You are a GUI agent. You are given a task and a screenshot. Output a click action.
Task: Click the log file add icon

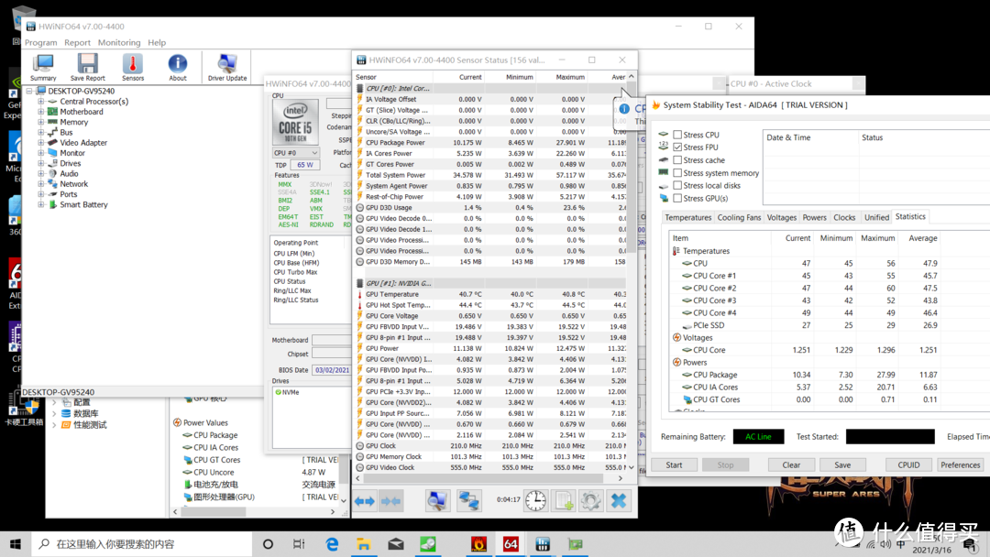tap(564, 500)
